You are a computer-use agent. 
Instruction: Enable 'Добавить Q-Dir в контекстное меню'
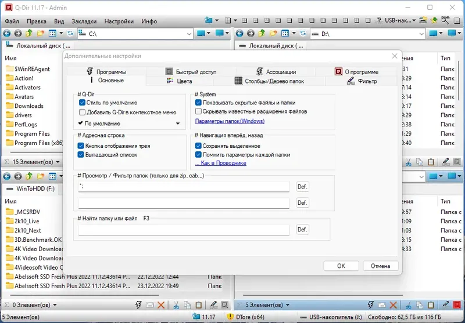point(82,112)
